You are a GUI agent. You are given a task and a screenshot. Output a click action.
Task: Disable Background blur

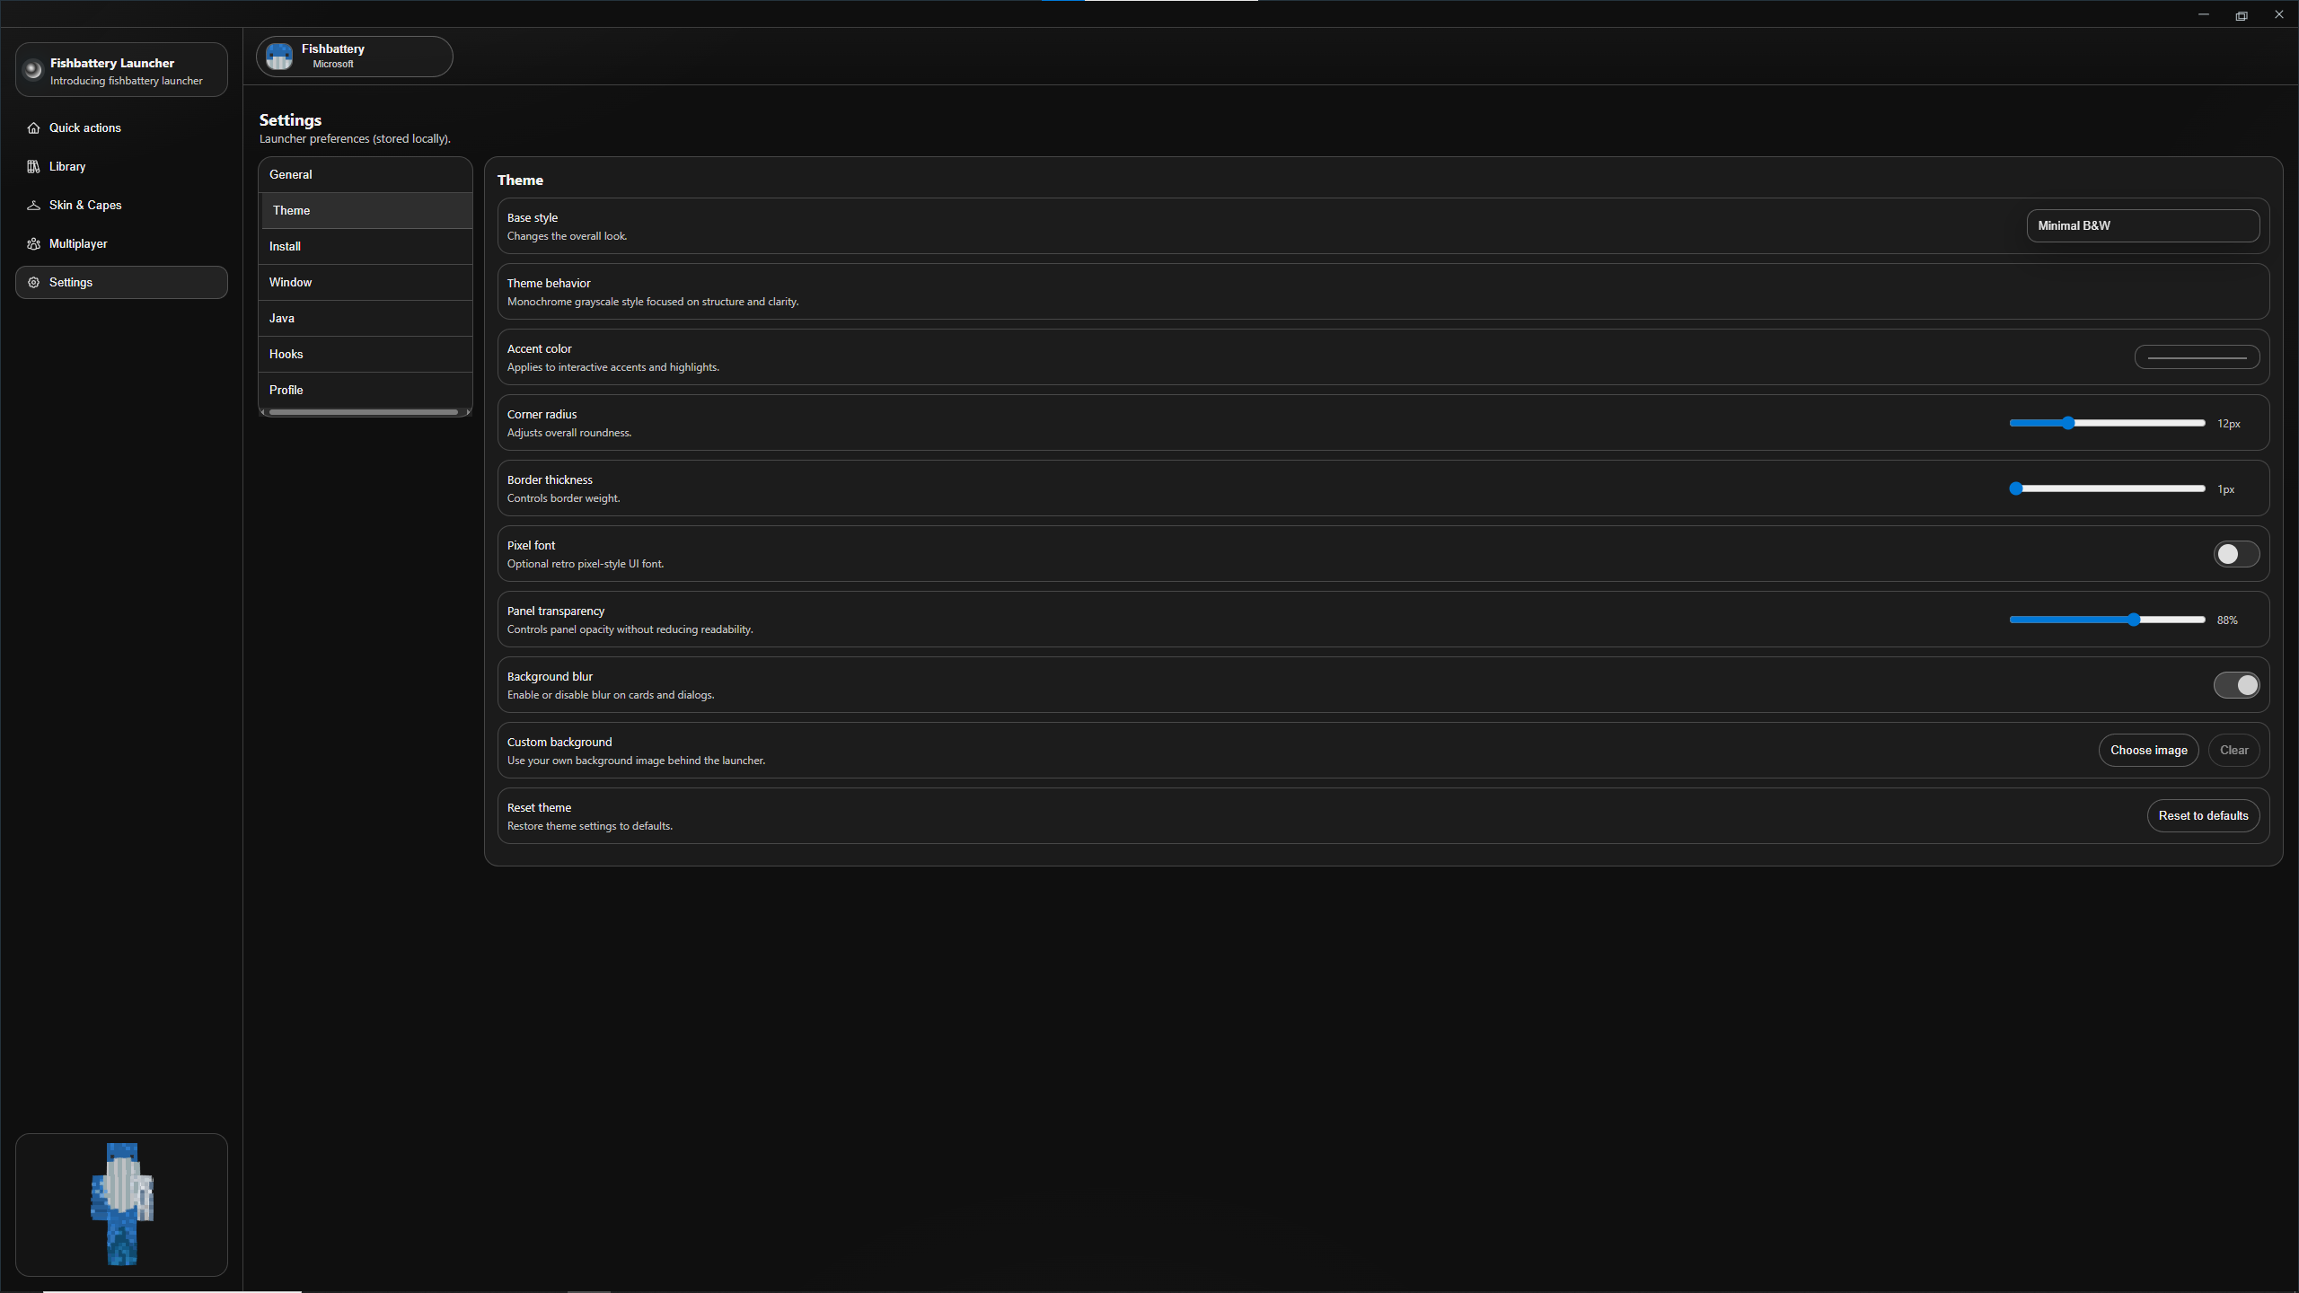coord(2237,684)
